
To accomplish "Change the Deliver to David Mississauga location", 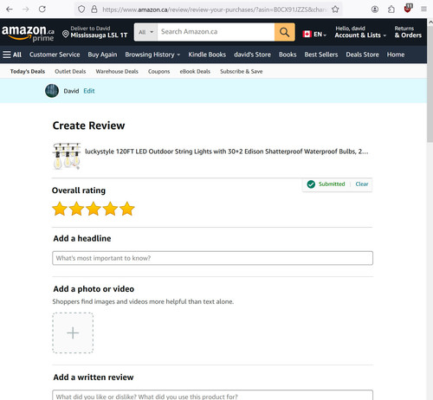I will pyautogui.click(x=95, y=32).
